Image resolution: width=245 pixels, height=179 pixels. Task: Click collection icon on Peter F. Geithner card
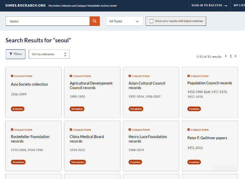click(x=189, y=130)
